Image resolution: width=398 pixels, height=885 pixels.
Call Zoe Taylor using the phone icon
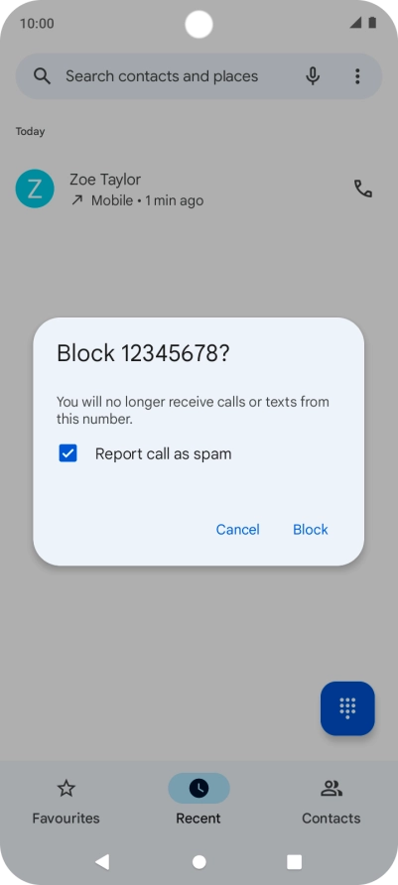(x=363, y=189)
